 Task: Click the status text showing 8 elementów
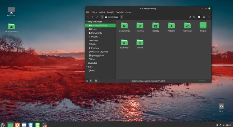(x=148, y=81)
